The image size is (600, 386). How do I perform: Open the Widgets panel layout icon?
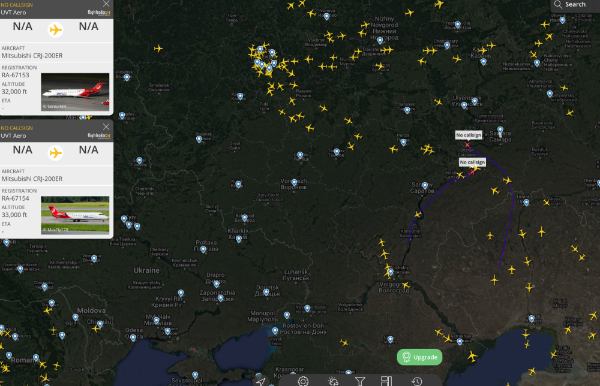tap(386, 381)
